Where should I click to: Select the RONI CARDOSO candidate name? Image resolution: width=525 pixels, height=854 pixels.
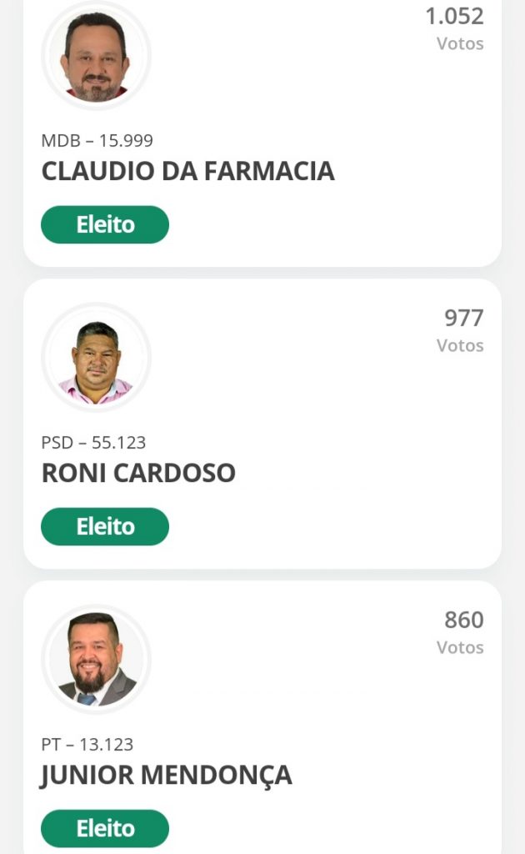click(138, 473)
